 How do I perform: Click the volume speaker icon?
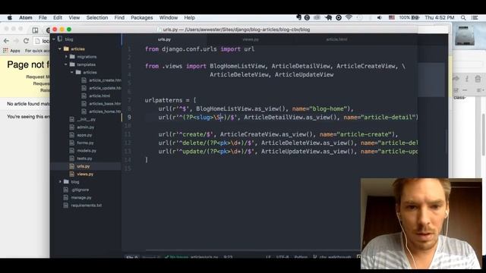point(380,17)
